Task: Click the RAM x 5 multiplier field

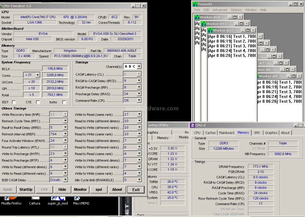Action: [x=31, y=95]
